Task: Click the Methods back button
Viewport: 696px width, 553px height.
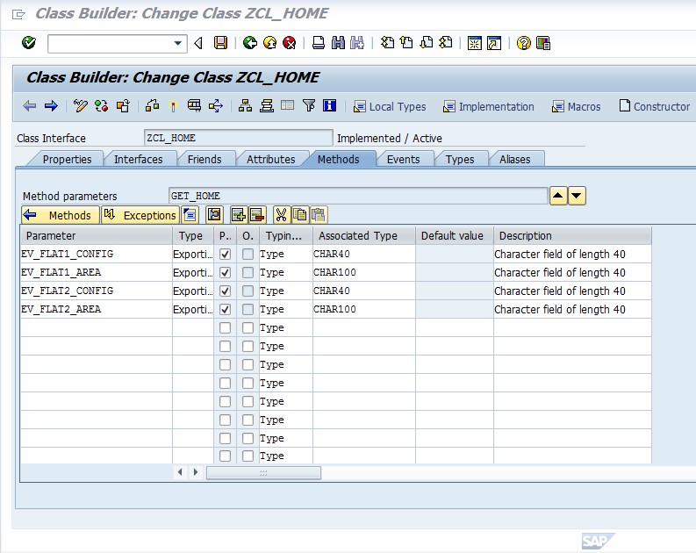Action: pos(61,215)
